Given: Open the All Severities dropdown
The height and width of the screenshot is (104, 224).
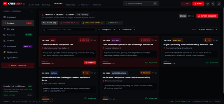Looking at the screenshot, I should click(x=126, y=30).
